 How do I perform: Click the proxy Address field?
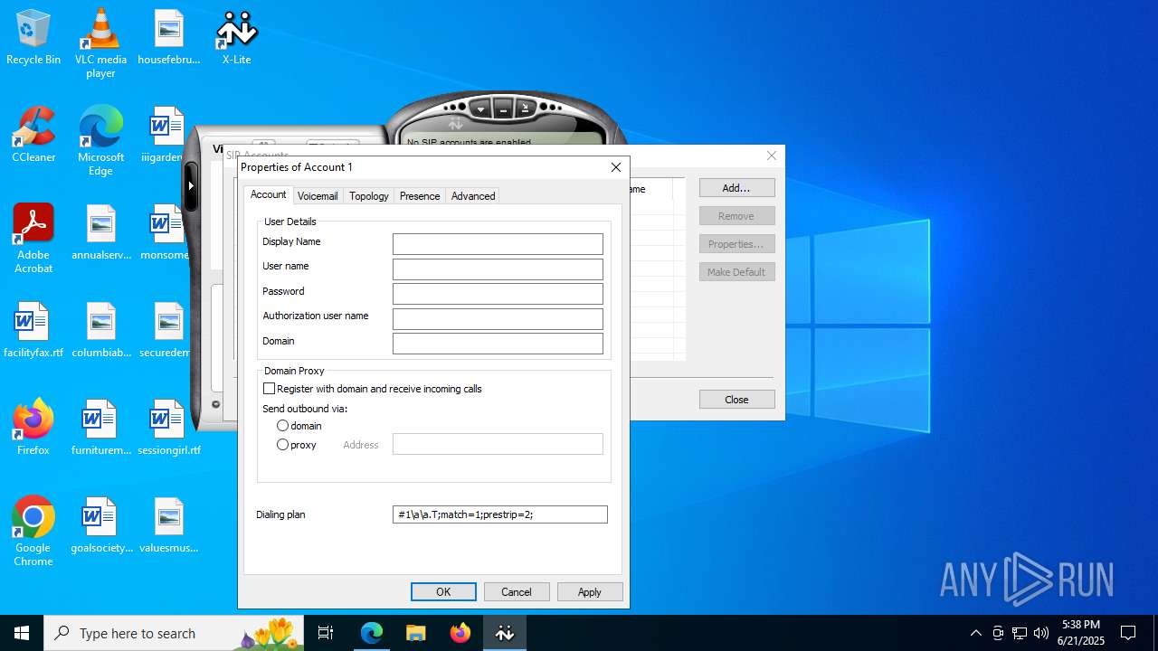[x=498, y=444]
